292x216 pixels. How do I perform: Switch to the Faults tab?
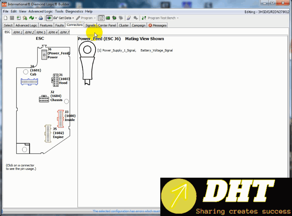[x=59, y=25]
